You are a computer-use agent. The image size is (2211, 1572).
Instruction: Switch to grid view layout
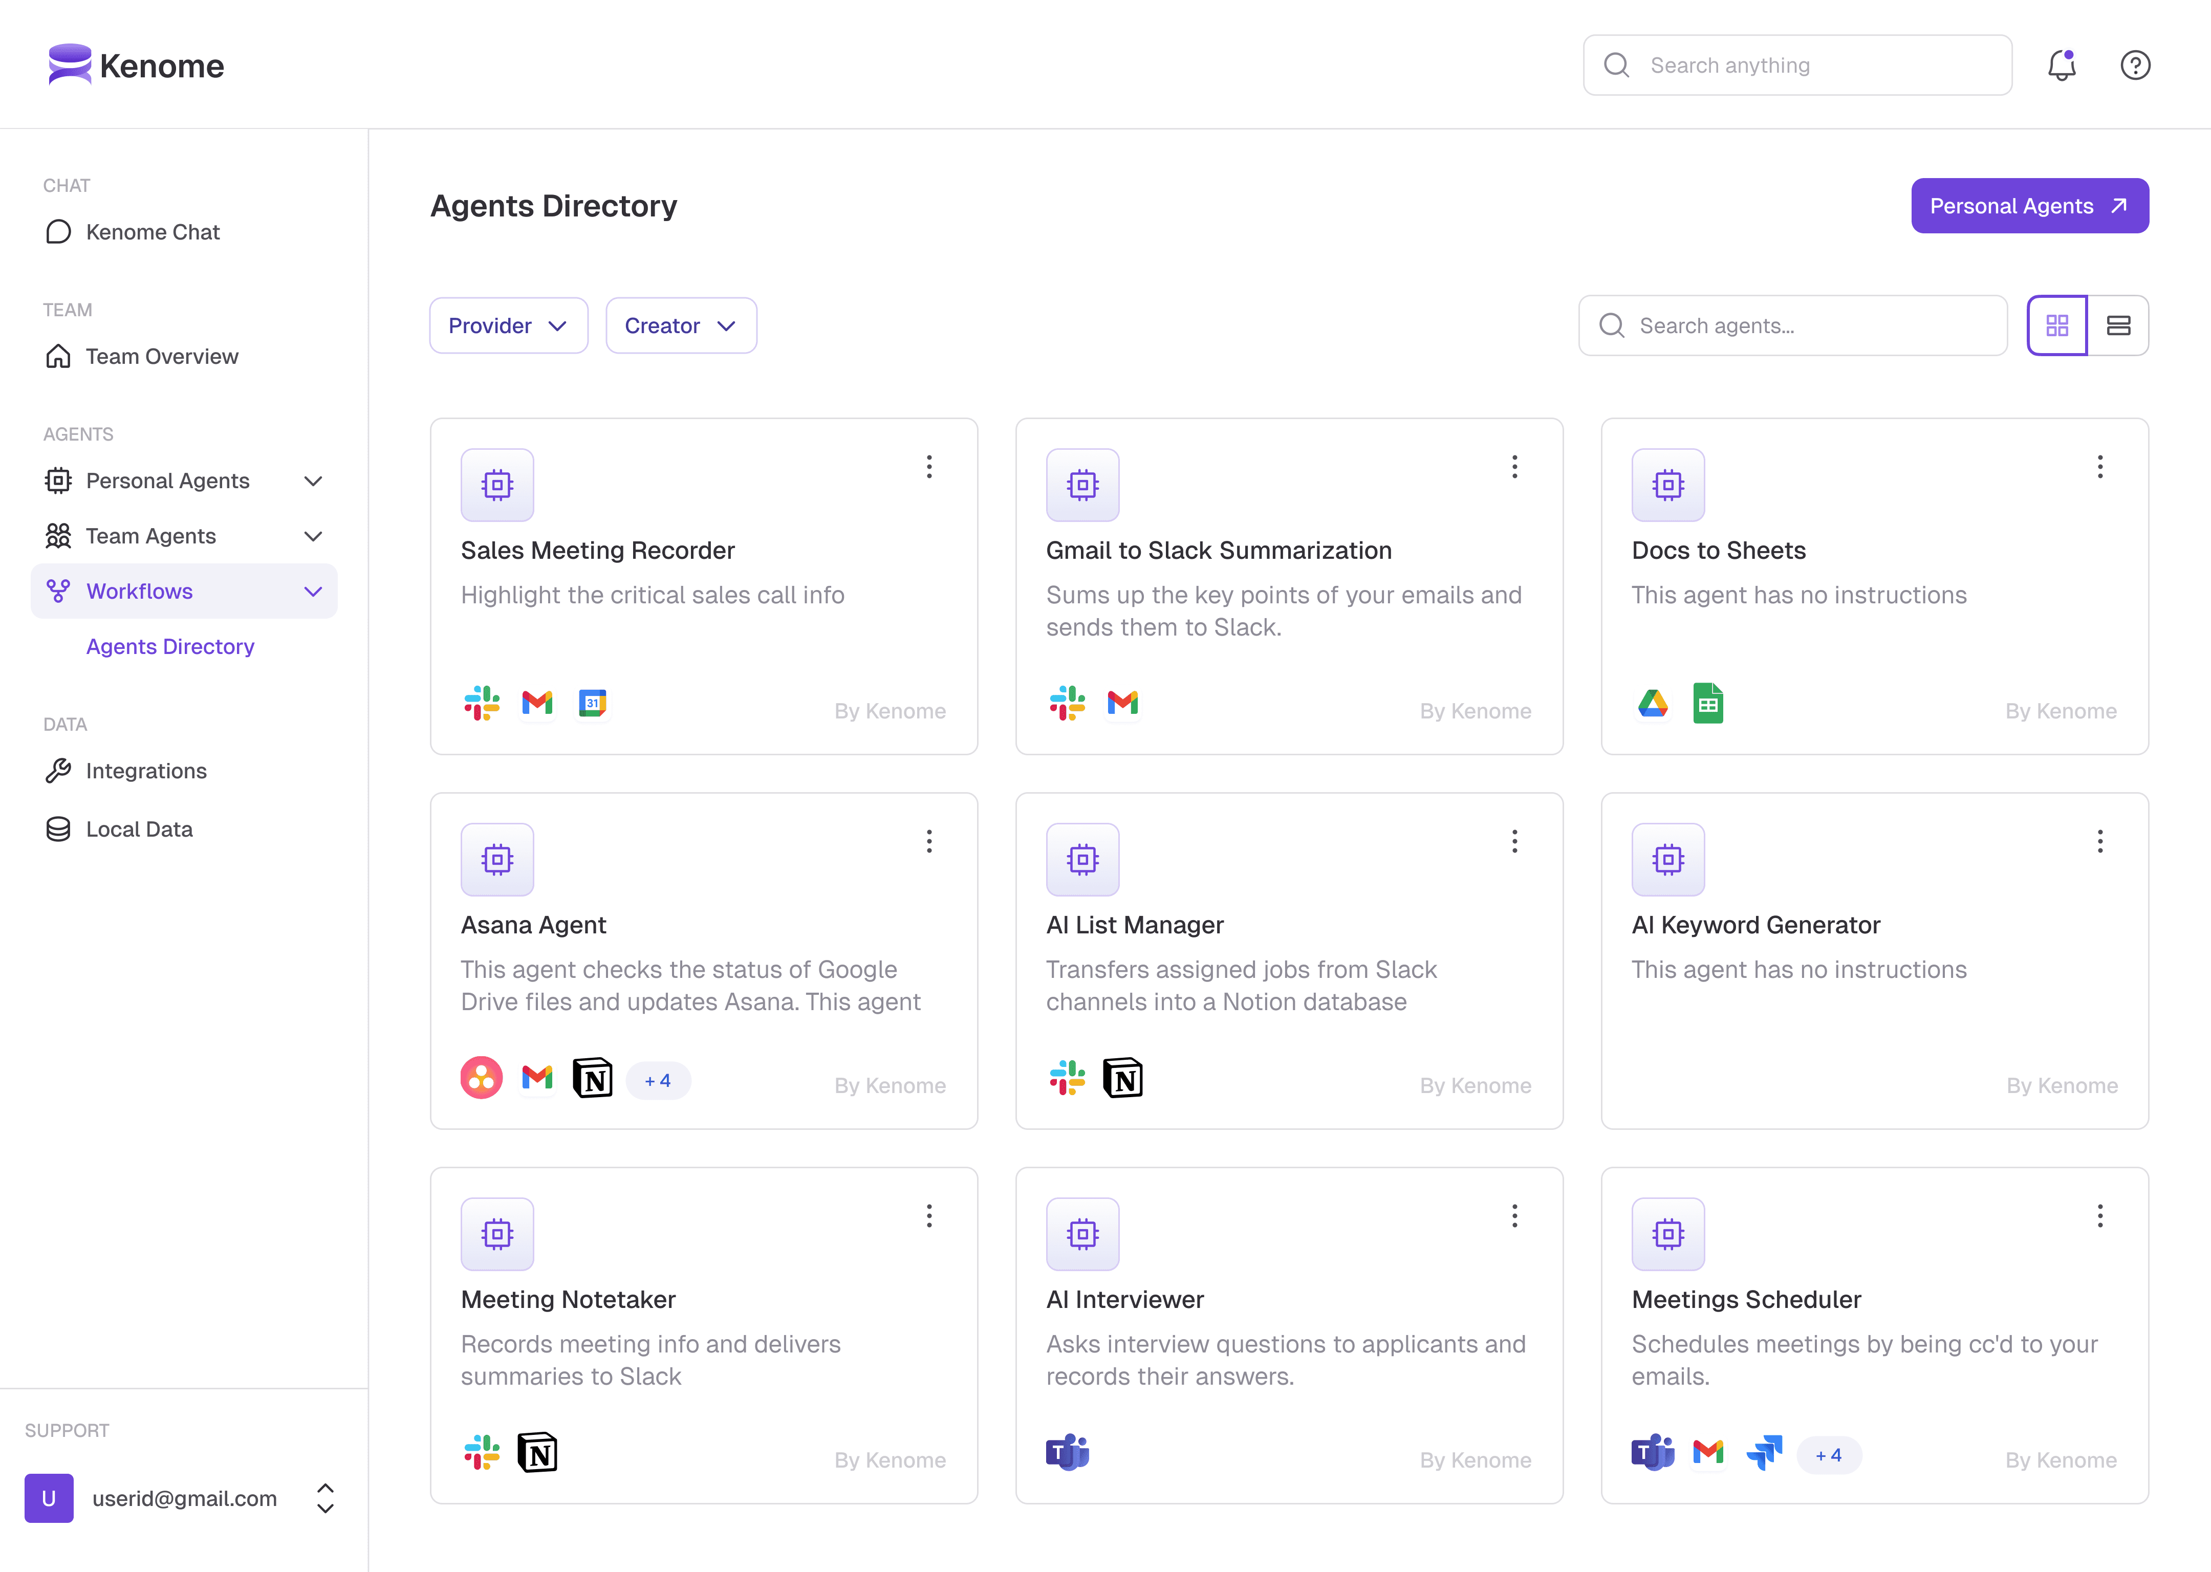[2057, 325]
